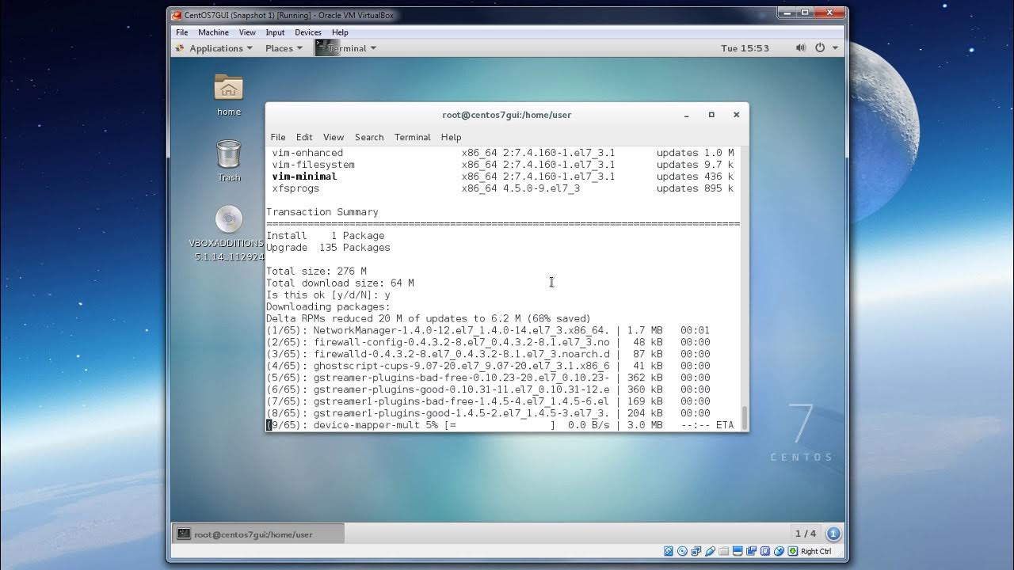Open terminal window Terminal menu

[x=413, y=137]
